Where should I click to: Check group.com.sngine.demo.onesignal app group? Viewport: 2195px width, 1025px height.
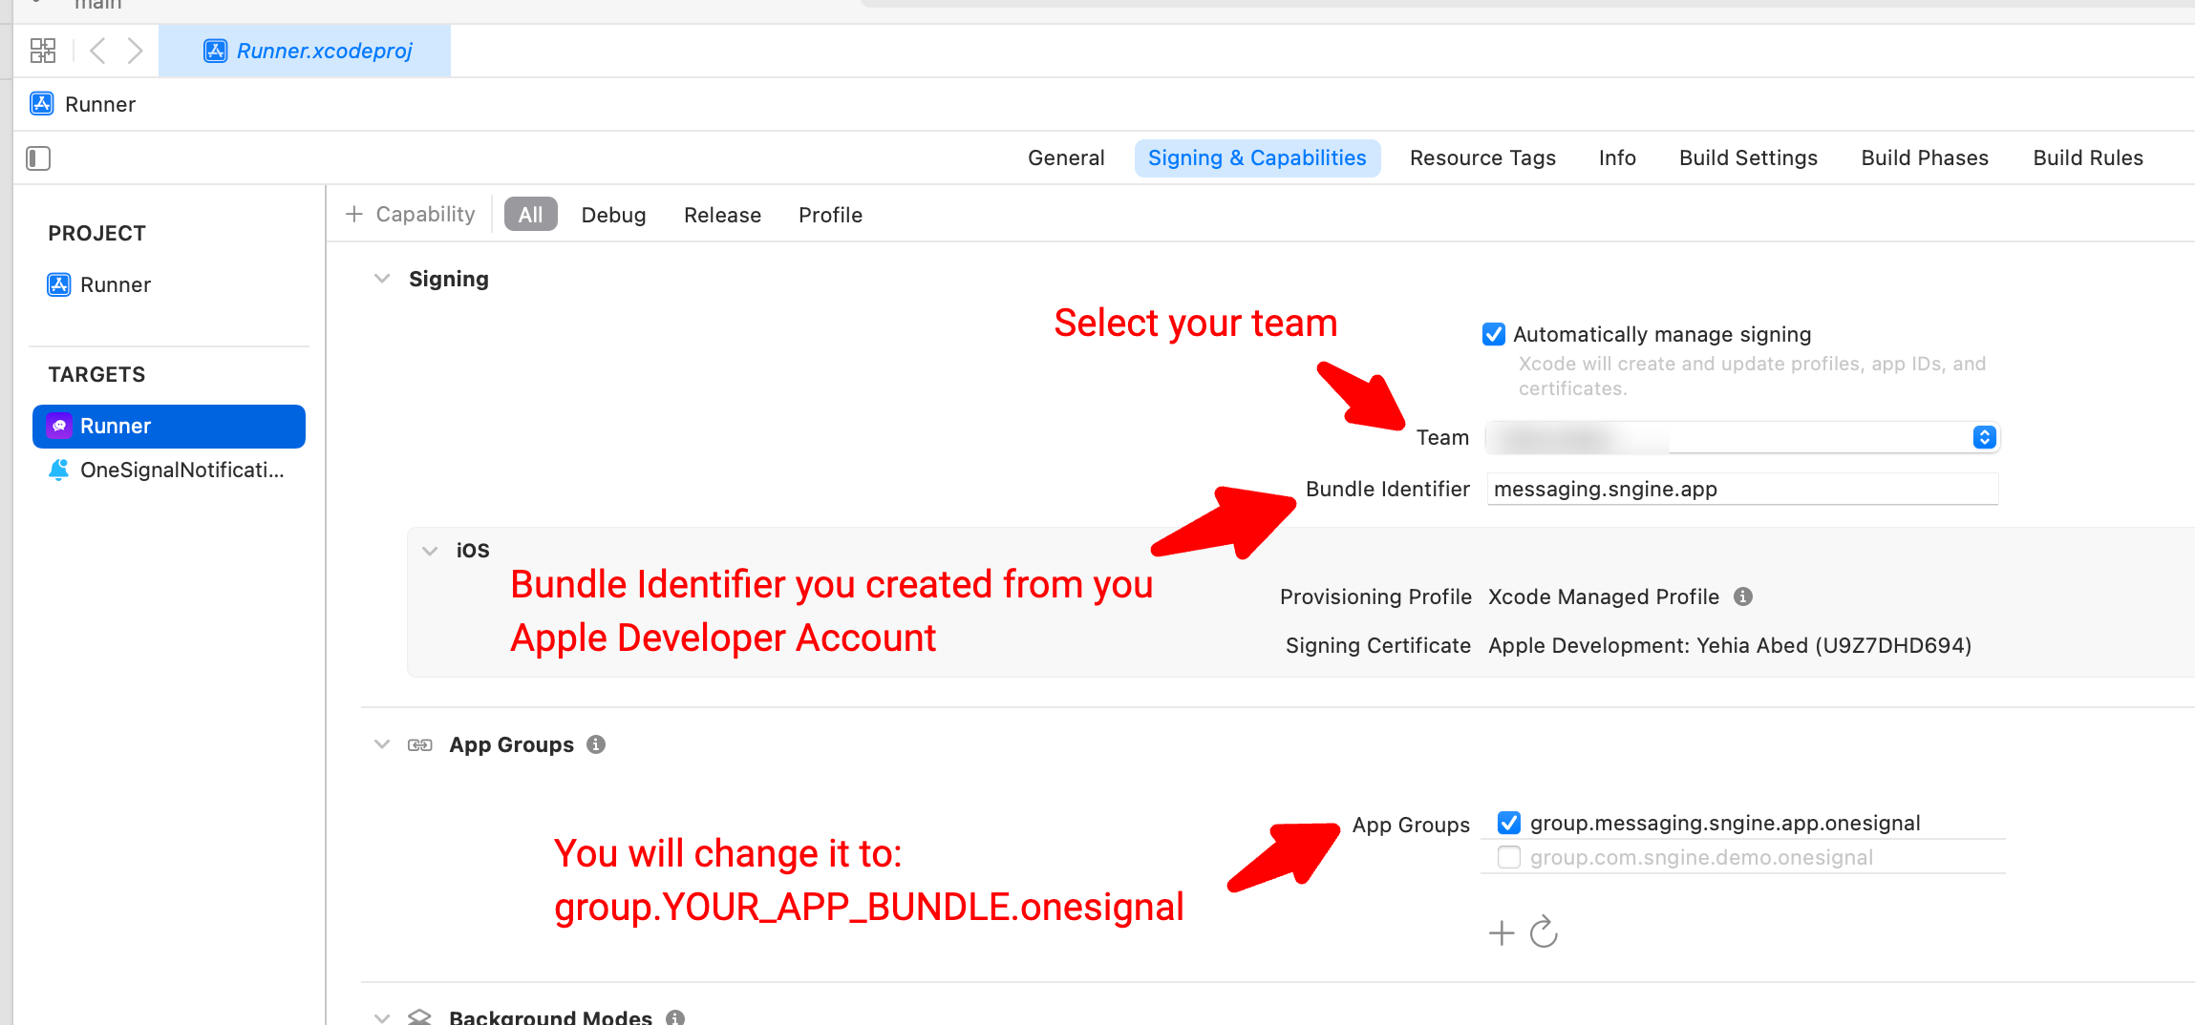click(1509, 857)
